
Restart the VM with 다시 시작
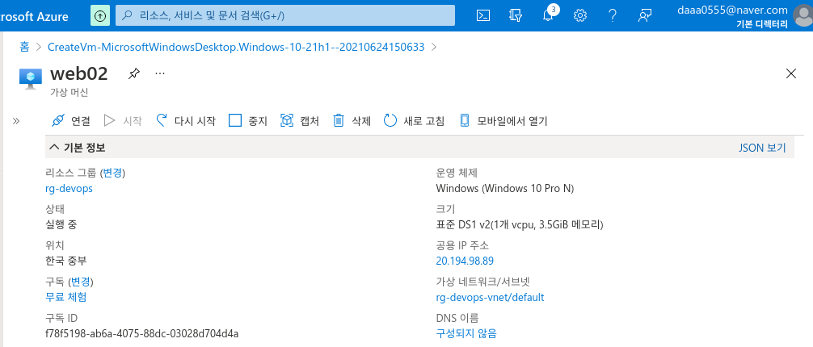click(186, 121)
